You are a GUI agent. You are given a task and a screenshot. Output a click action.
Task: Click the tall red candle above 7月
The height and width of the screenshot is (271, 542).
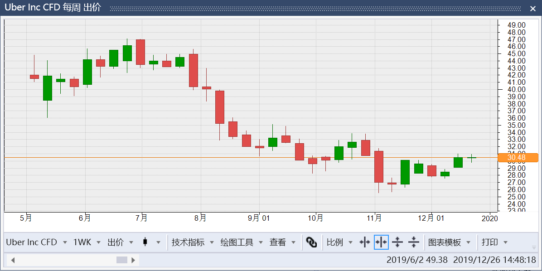click(x=140, y=52)
